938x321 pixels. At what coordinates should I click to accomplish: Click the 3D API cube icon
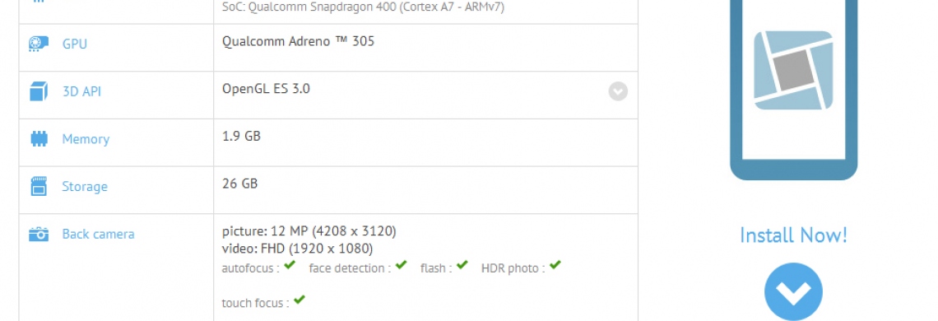[39, 91]
